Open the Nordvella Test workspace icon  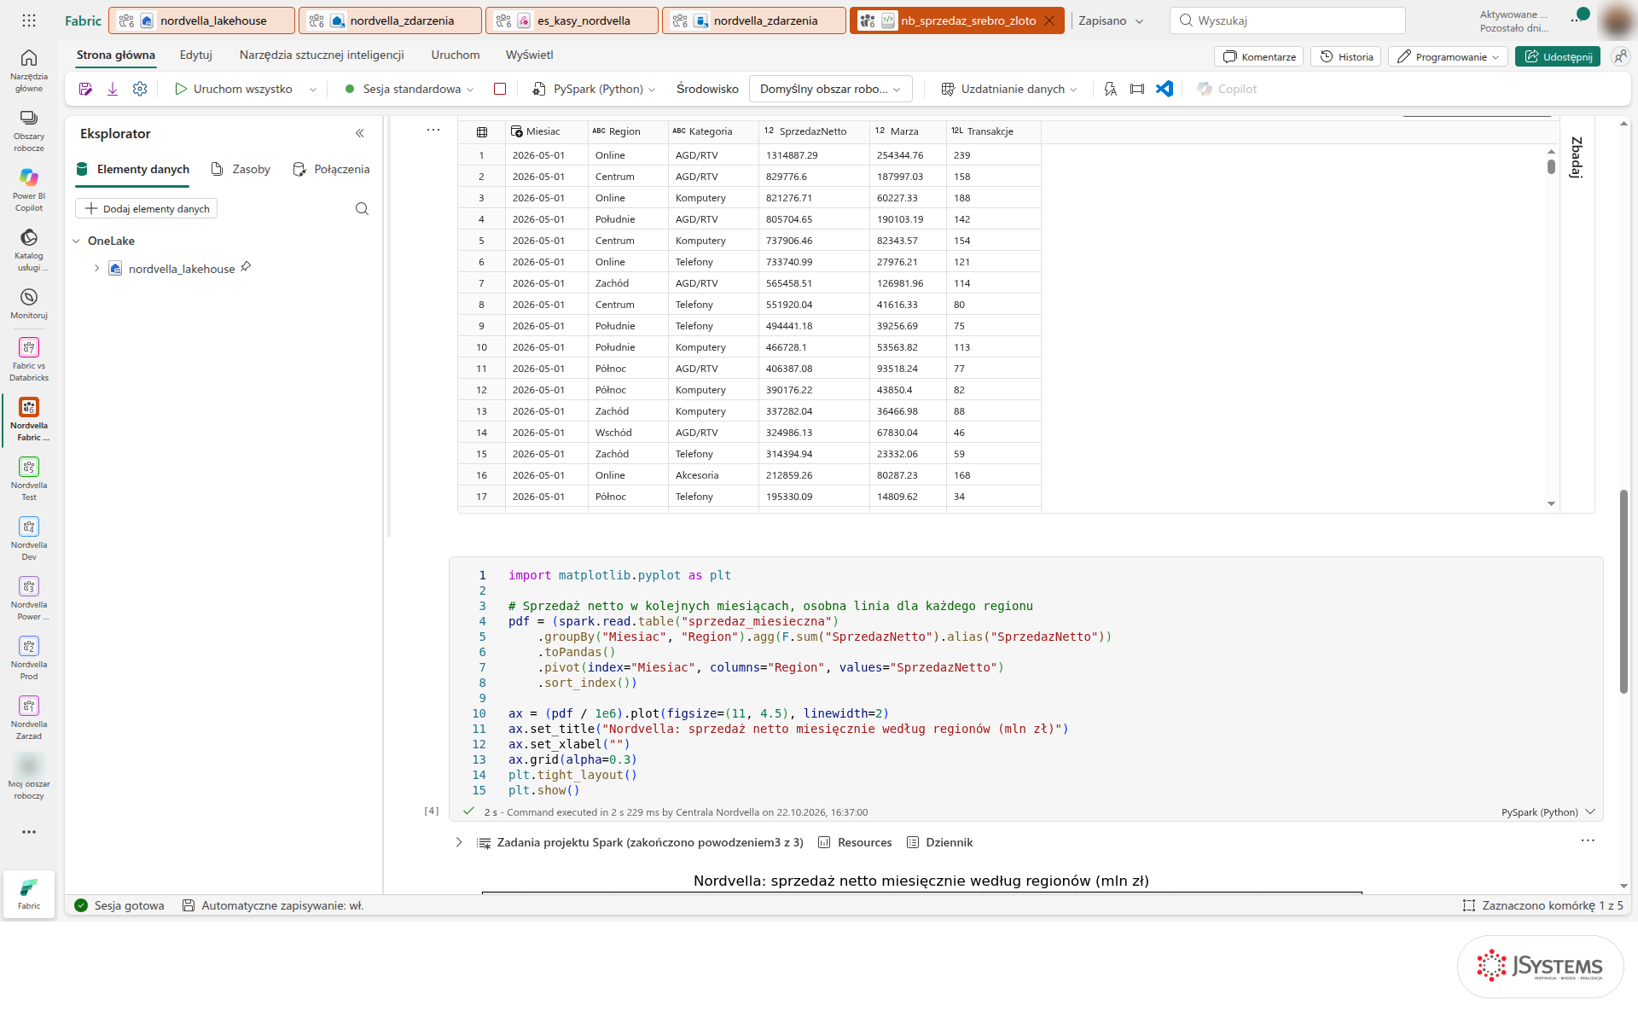point(29,478)
